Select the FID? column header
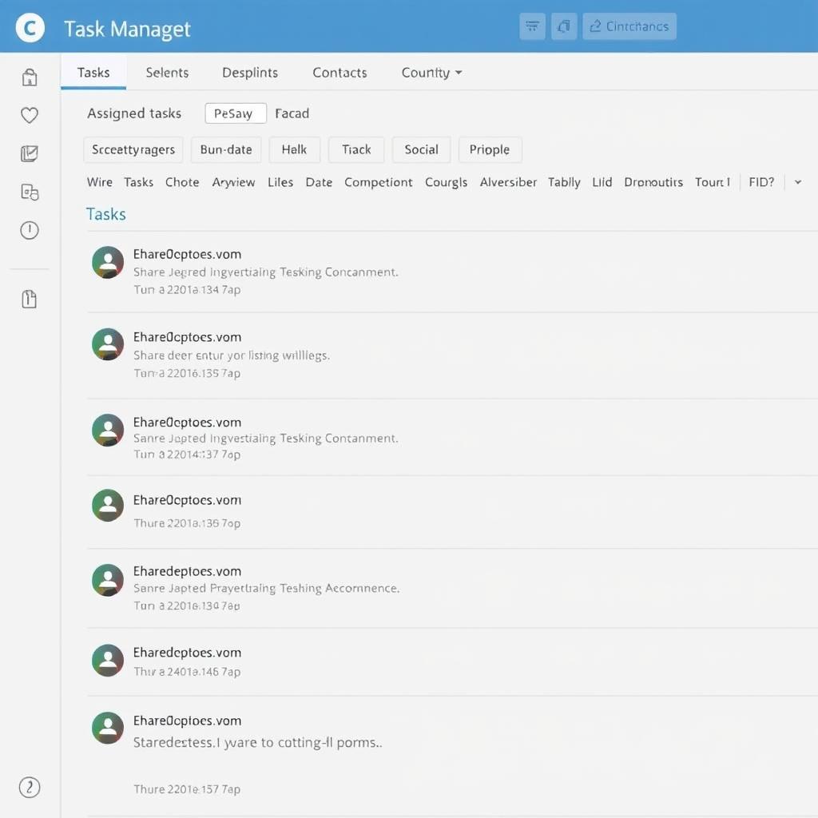Image resolution: width=818 pixels, height=818 pixels. click(761, 182)
